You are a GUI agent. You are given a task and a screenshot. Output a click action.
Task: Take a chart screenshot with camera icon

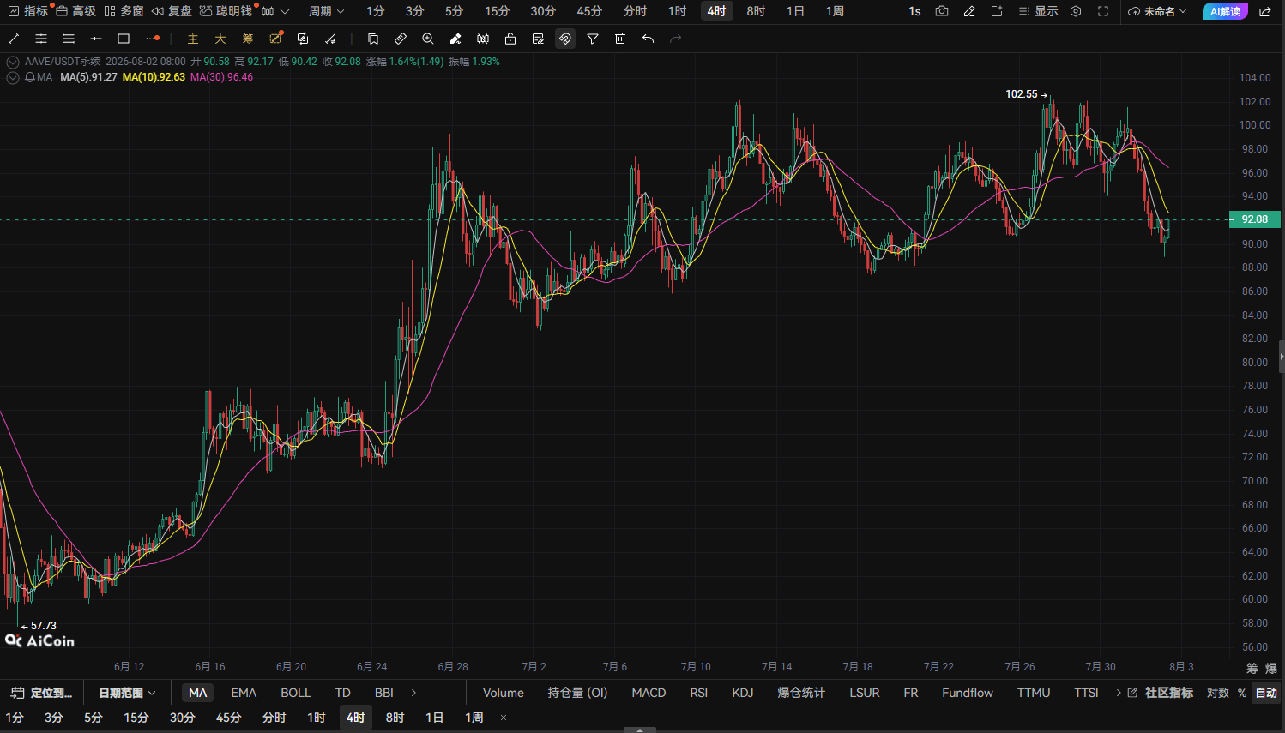pos(942,11)
